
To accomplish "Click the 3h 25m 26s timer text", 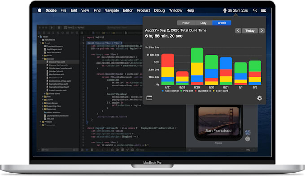I will click(238, 10).
